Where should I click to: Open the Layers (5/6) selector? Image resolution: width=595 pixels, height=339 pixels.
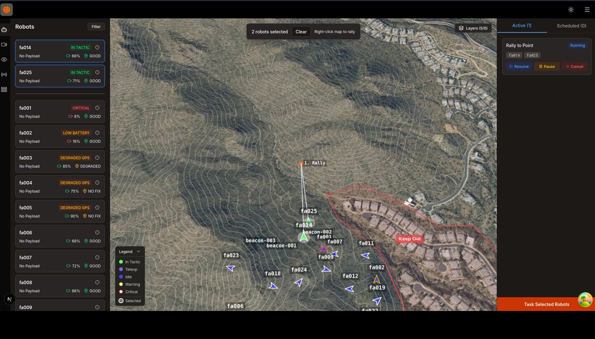point(473,28)
